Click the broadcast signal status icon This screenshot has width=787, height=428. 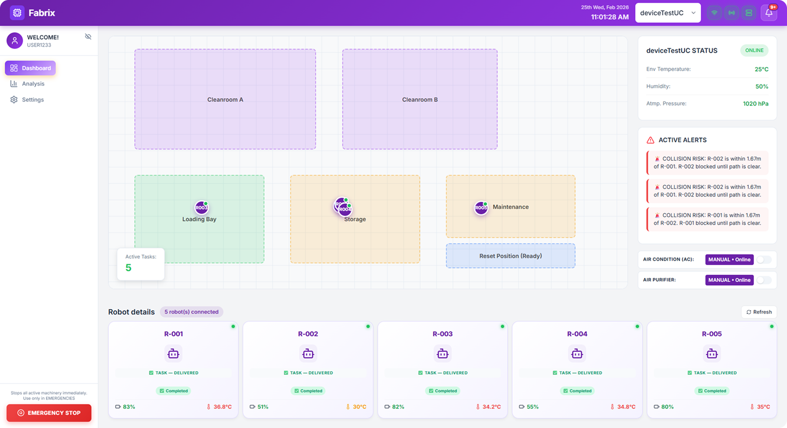coord(731,13)
